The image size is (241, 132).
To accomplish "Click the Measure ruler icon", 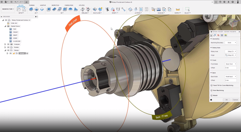I will 178,9.
